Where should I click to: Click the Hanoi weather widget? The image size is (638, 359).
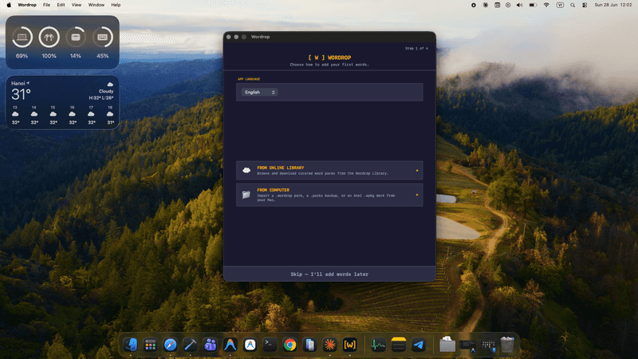[62, 103]
